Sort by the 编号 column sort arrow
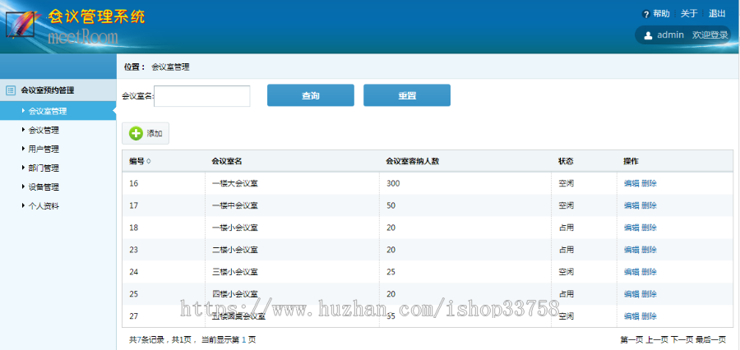This screenshot has width=740, height=350. click(149, 161)
